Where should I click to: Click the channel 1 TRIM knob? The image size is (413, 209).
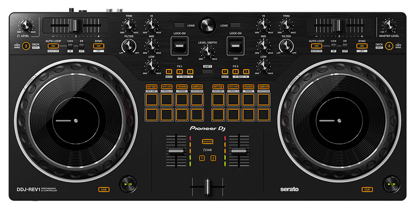click(128, 25)
